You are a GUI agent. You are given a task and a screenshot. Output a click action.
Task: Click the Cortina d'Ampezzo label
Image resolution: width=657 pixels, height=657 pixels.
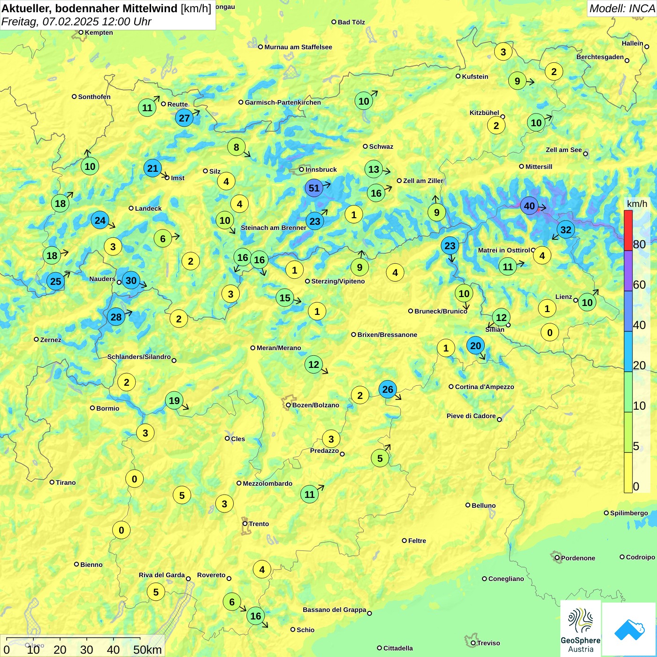484,387
